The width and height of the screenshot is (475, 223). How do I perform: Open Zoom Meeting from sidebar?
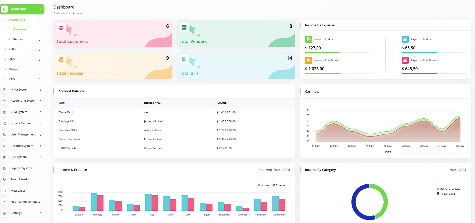[20, 179]
